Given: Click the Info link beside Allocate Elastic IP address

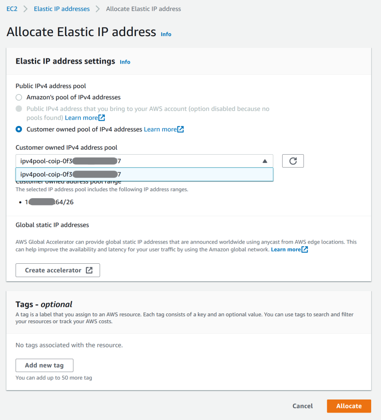Looking at the screenshot, I should coord(166,34).
